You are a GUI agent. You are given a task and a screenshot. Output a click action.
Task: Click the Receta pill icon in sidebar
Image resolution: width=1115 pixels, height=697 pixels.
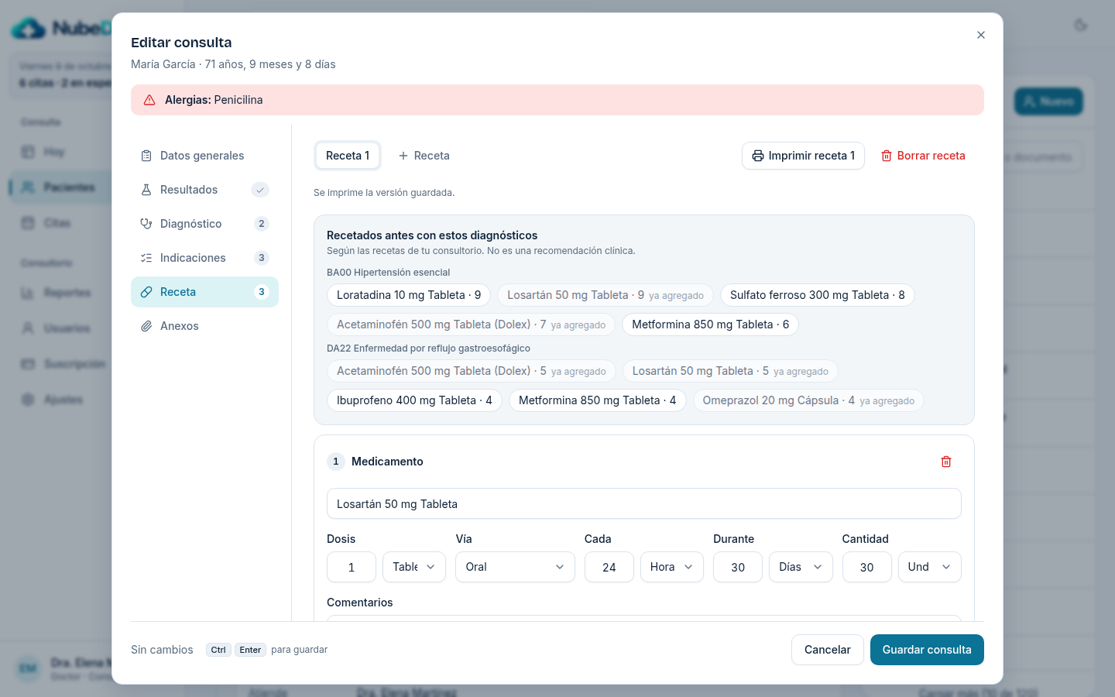point(146,292)
